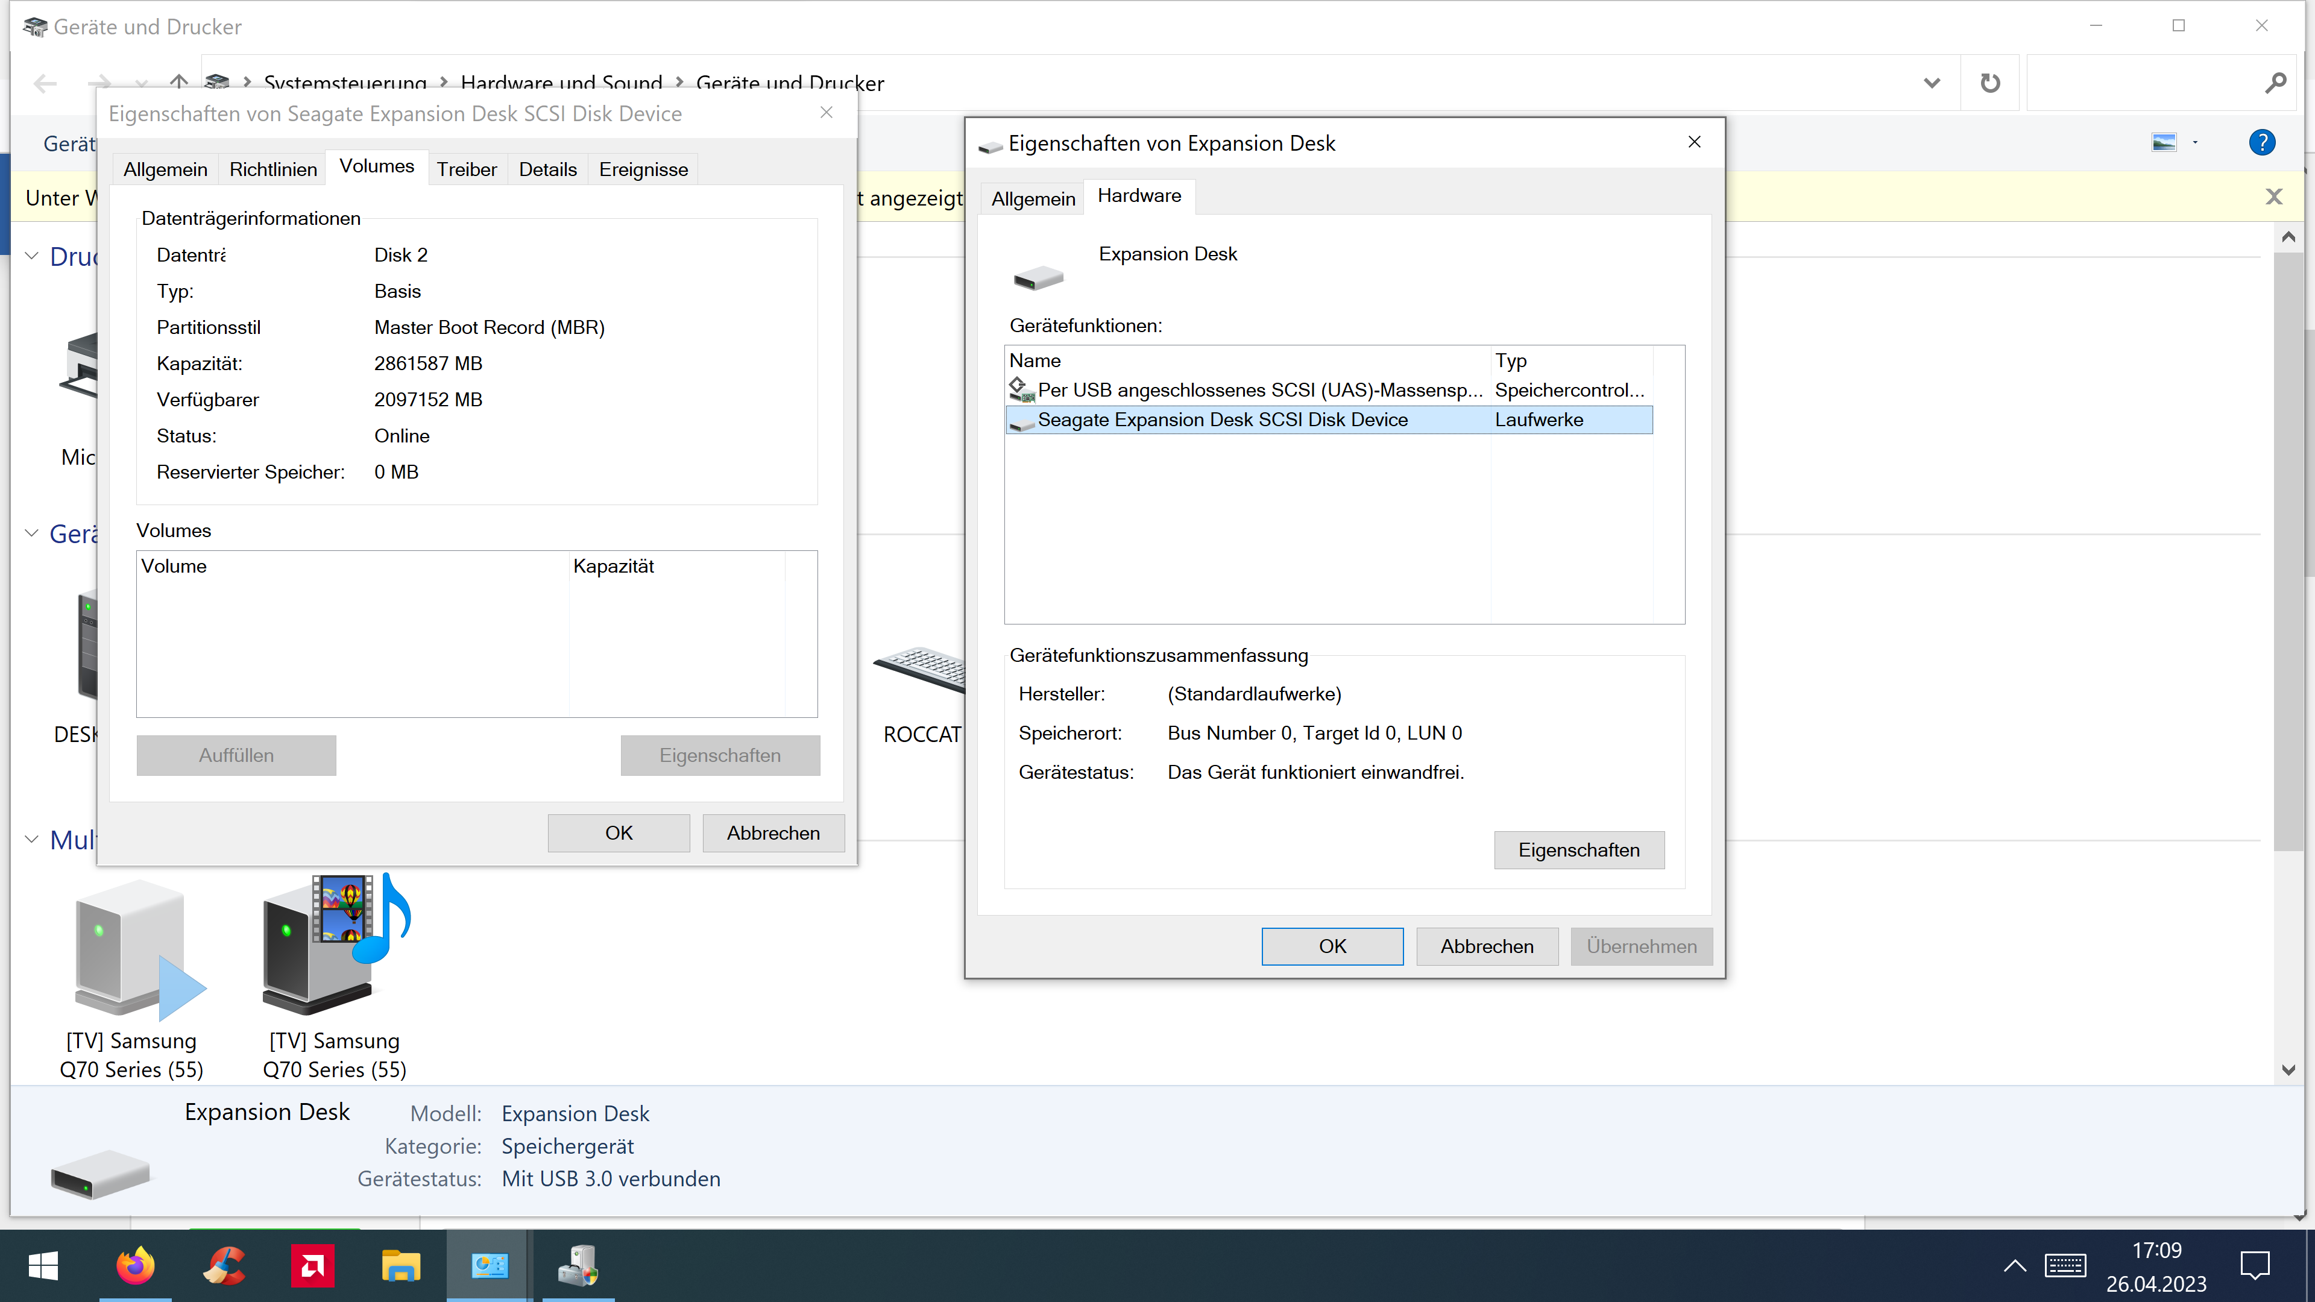
Task: Switch to the Allgemein tab in Expansion Desk properties
Action: tap(1033, 198)
